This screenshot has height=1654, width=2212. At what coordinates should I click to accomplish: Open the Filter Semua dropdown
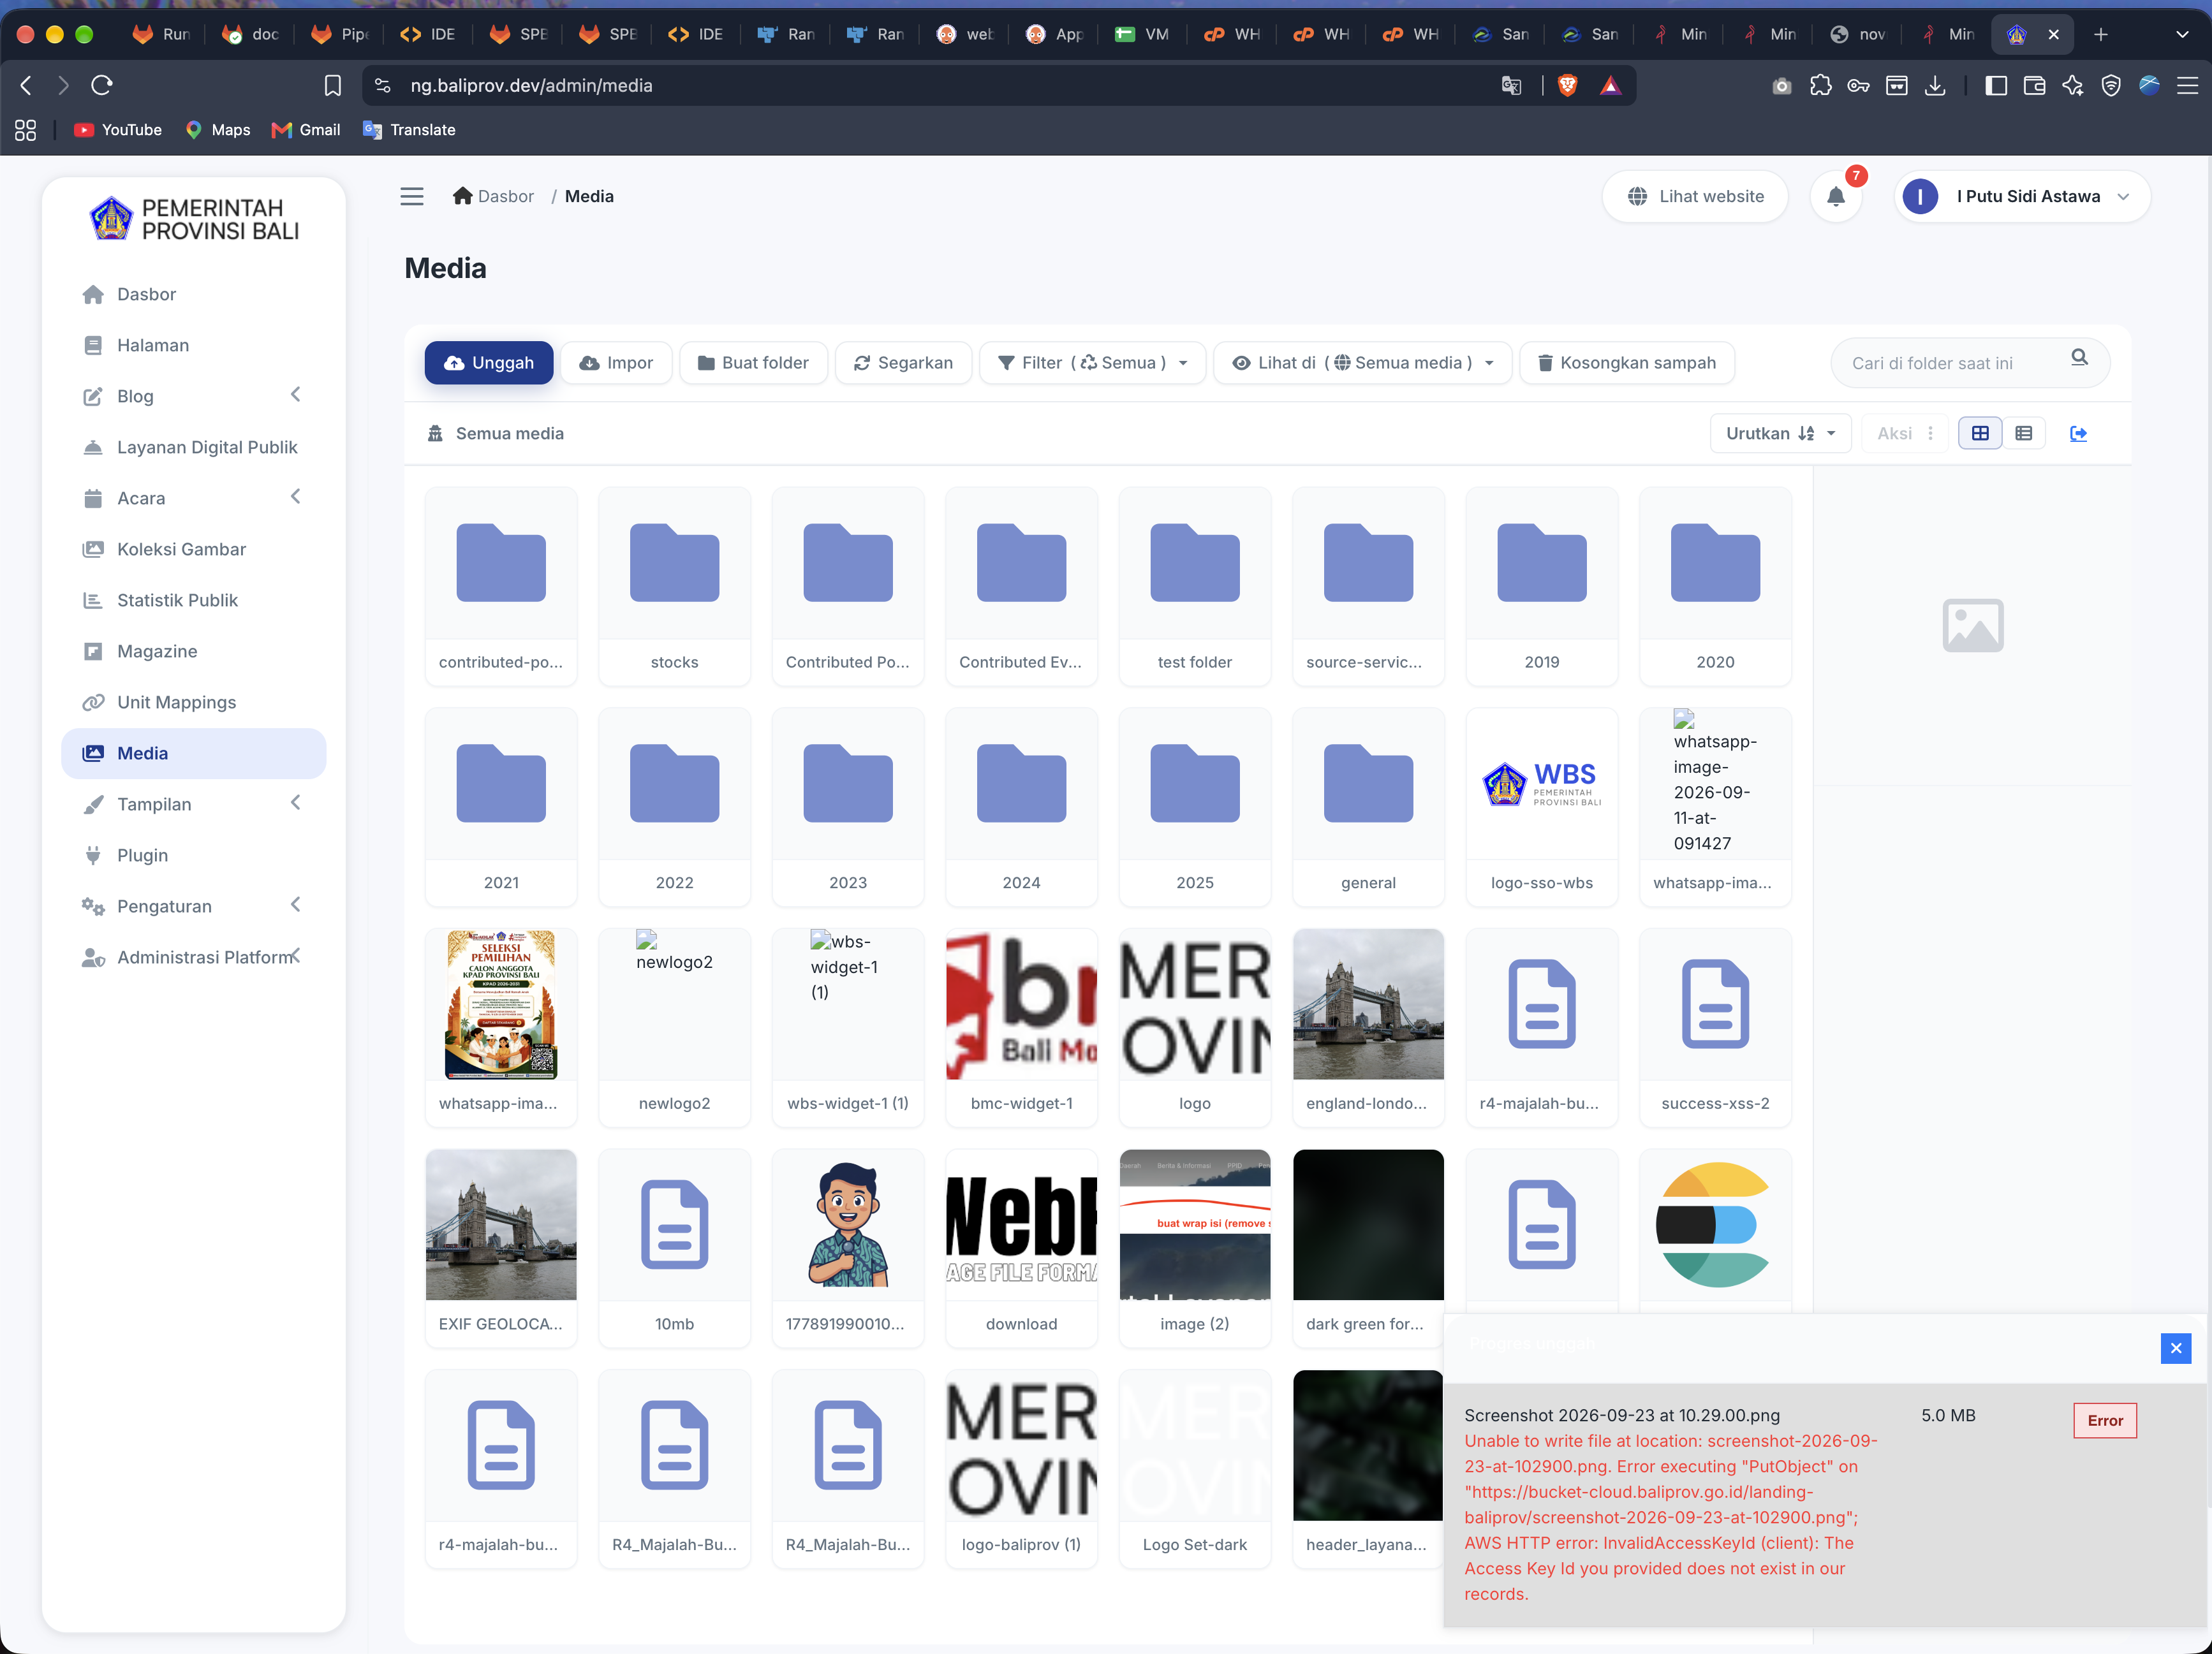tap(1093, 363)
